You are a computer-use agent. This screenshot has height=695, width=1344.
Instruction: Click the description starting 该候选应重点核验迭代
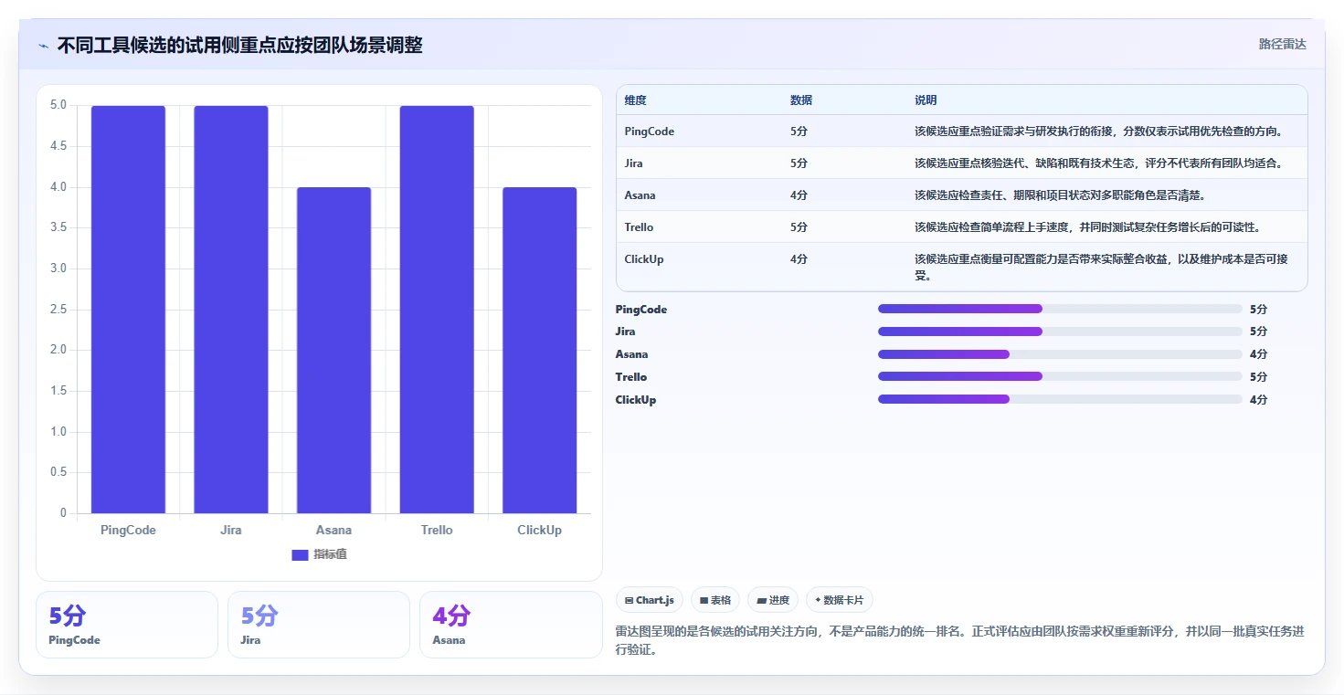(1099, 163)
